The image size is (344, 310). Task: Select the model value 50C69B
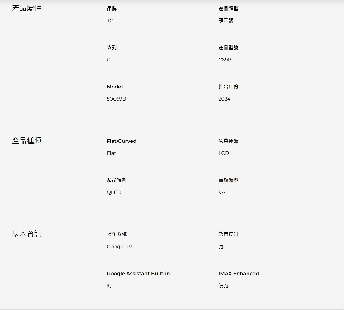click(117, 99)
